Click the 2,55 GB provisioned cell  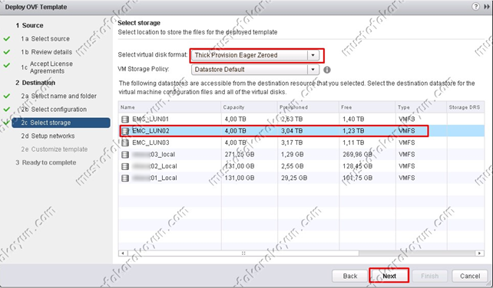coord(293,166)
